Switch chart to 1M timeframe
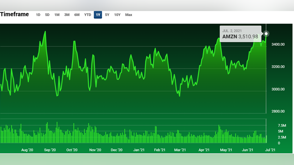 coord(57,15)
